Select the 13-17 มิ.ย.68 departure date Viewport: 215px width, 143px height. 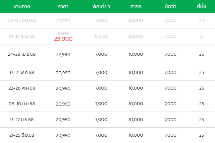22,120
